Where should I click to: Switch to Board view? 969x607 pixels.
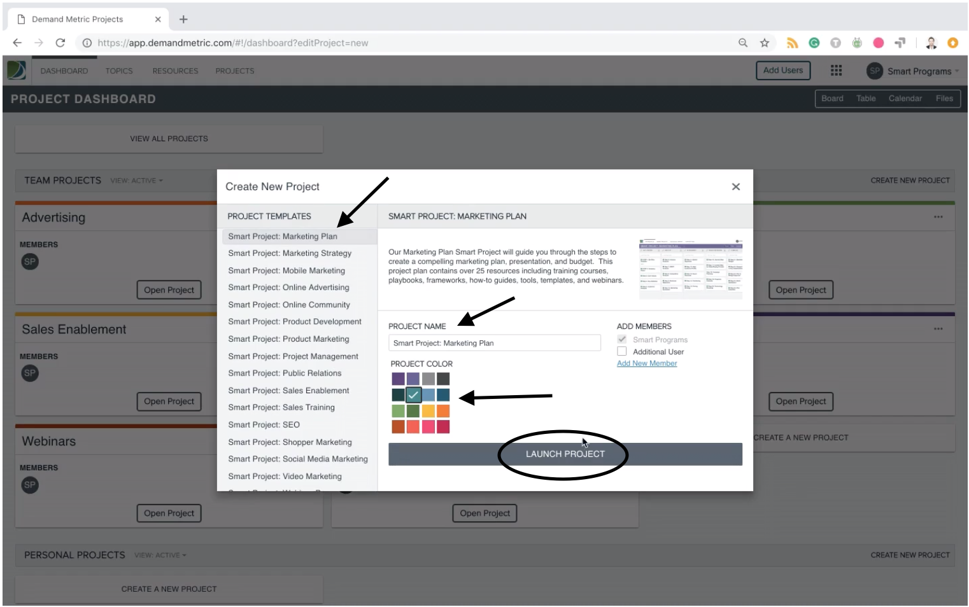coord(832,99)
